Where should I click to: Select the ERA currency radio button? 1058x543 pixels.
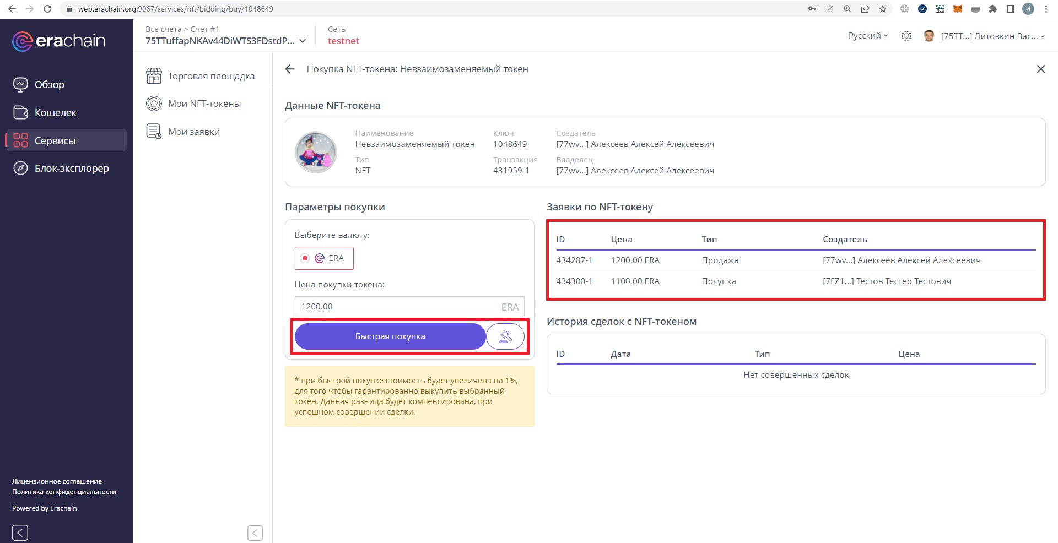[x=305, y=258]
